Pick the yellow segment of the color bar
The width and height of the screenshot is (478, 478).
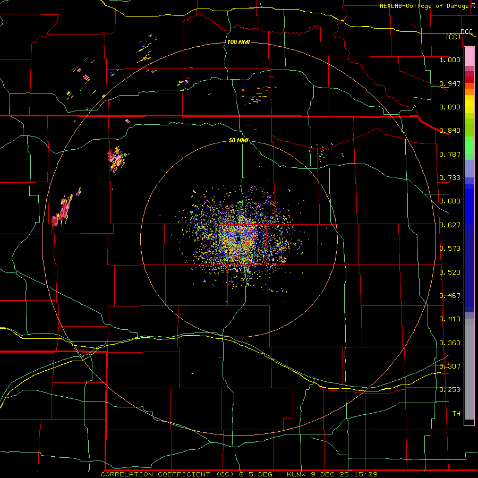pos(469,104)
